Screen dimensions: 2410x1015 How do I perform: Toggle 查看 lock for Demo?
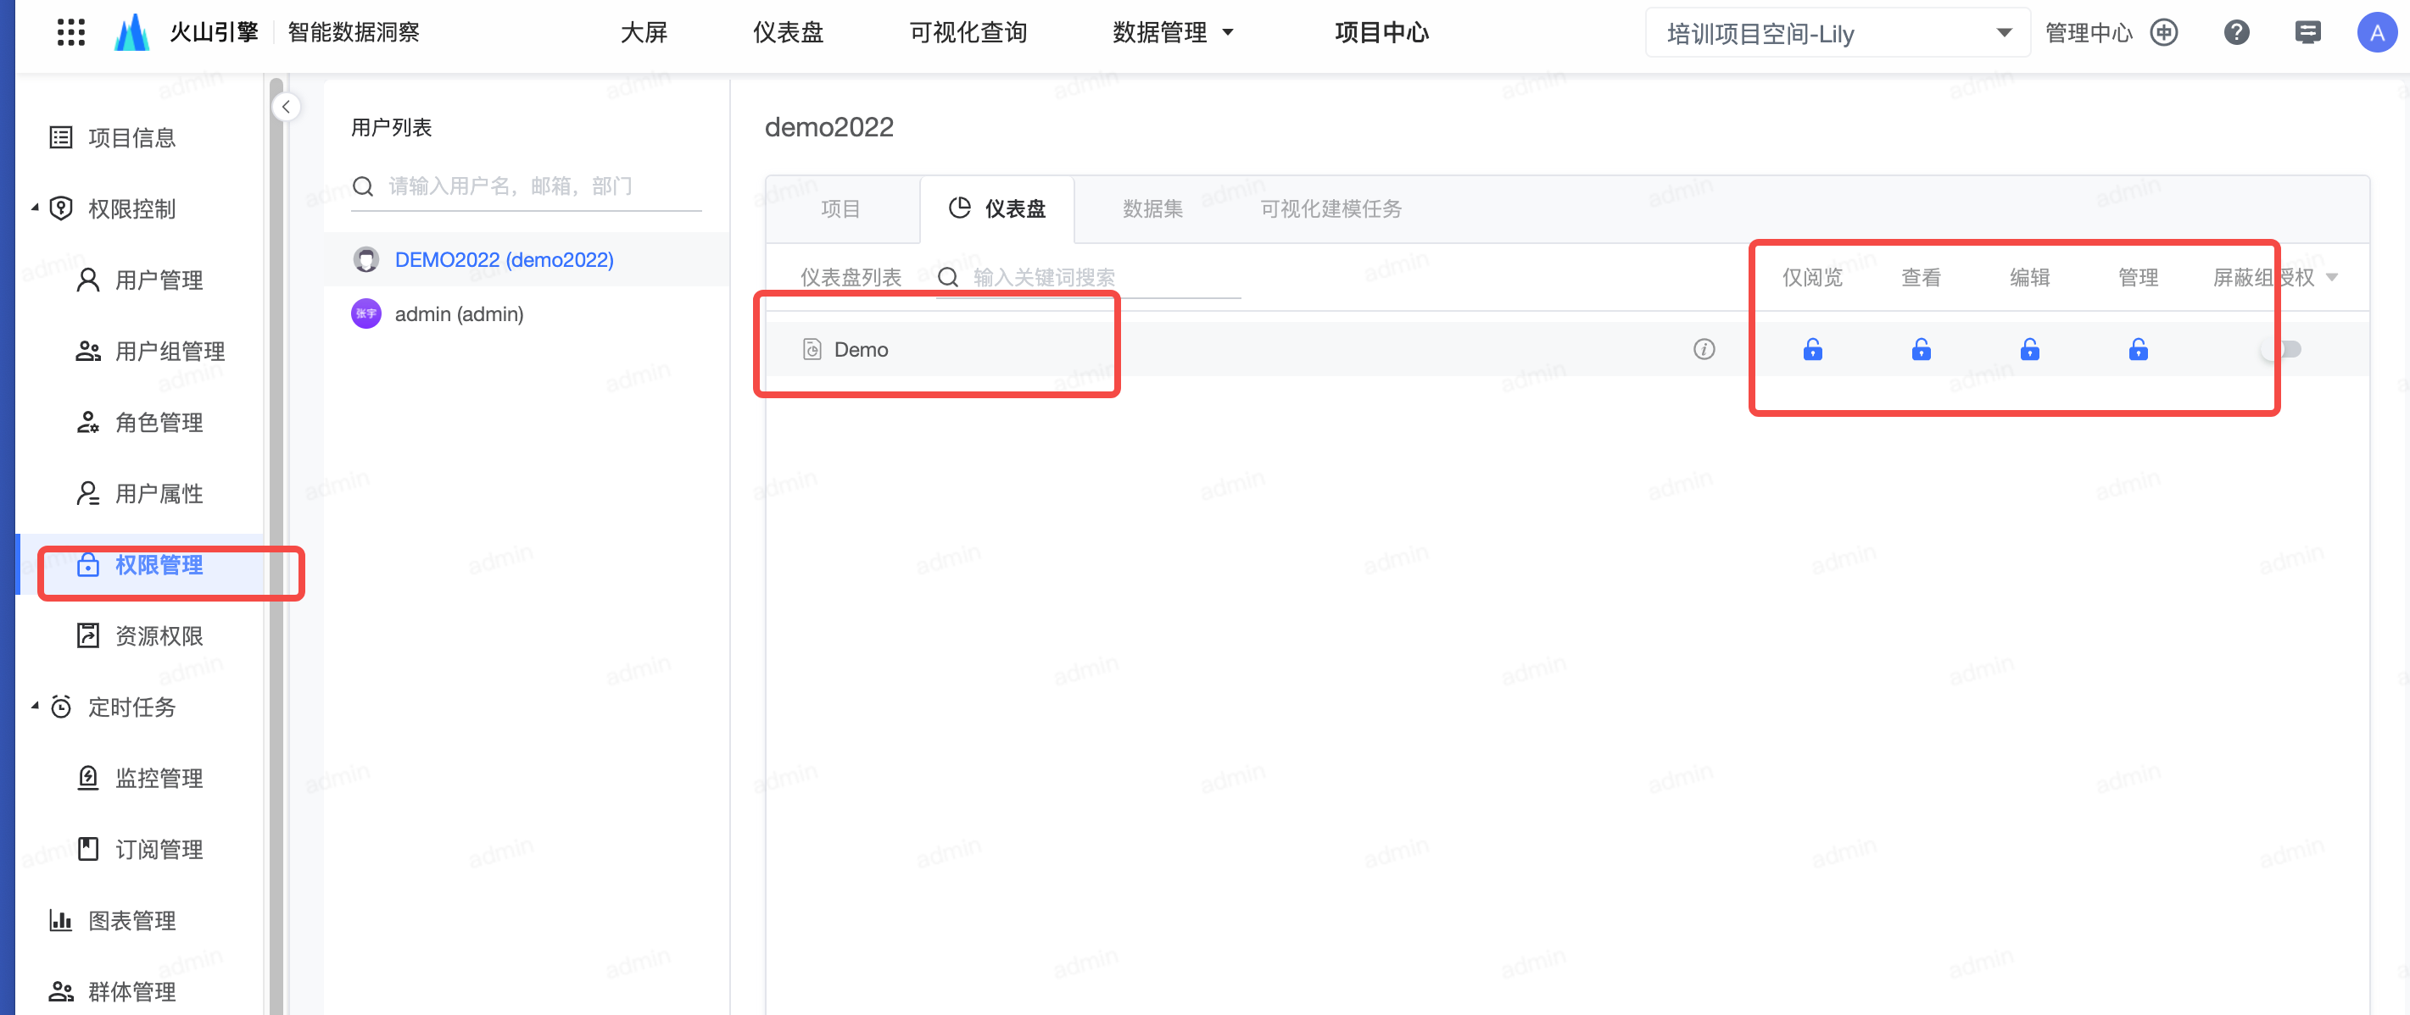coord(1921,350)
